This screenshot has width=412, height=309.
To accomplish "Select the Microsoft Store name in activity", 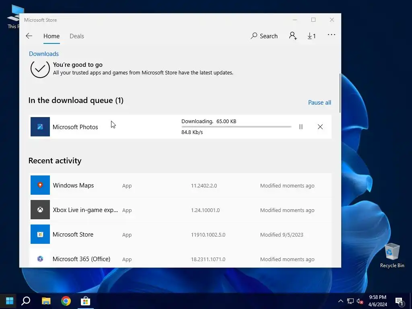I will pyautogui.click(x=73, y=235).
